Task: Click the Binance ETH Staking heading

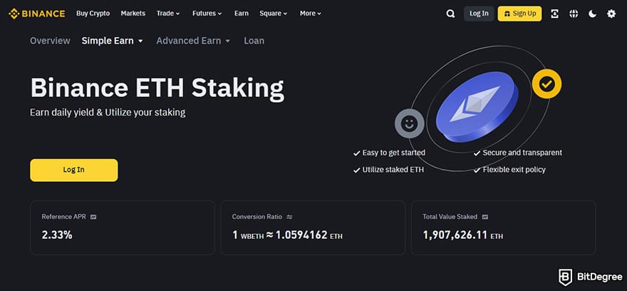Action: click(x=157, y=88)
